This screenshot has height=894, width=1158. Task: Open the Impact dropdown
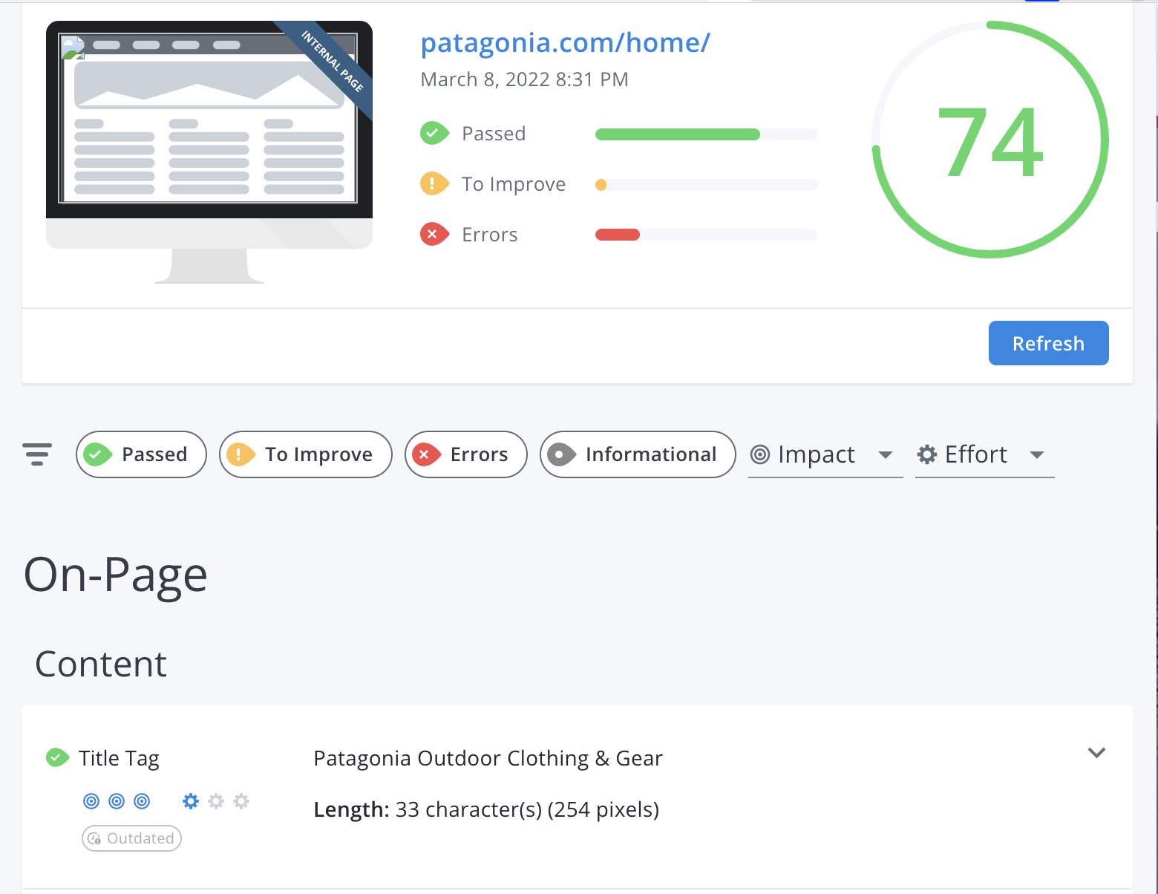(824, 454)
